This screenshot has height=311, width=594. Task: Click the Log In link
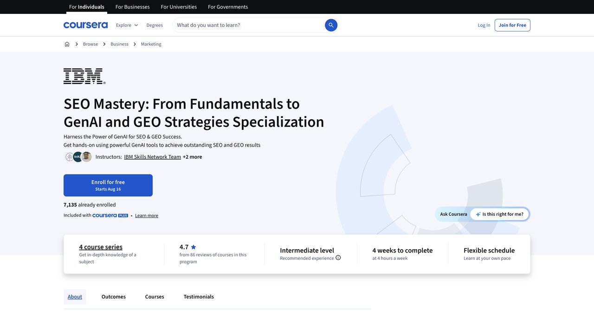[x=484, y=25]
